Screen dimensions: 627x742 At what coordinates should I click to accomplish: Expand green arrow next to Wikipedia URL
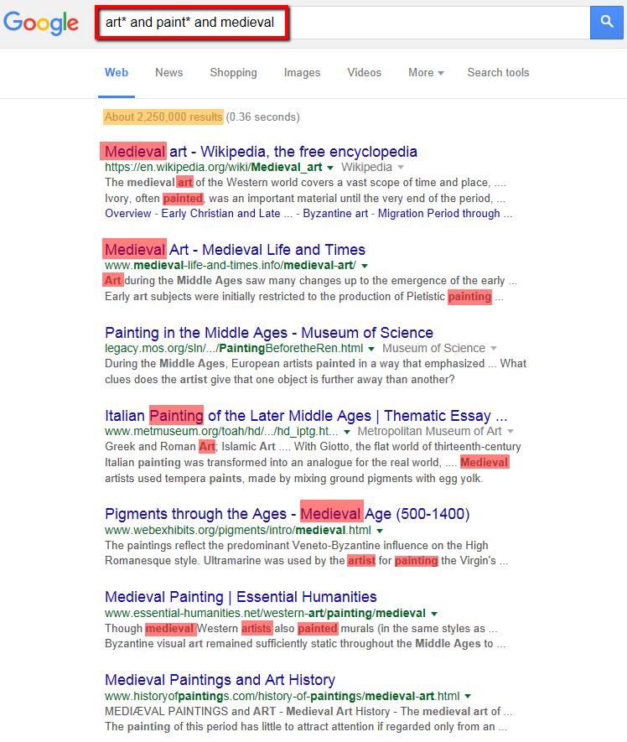[330, 168]
